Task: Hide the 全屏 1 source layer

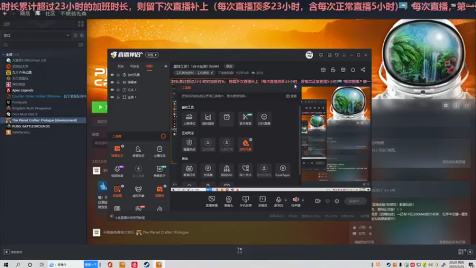Action: [x=112, y=97]
